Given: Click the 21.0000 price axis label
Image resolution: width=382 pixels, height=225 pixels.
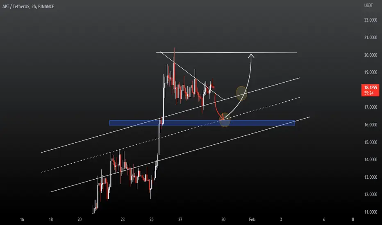Looking at the screenshot, I should pos(371,38).
